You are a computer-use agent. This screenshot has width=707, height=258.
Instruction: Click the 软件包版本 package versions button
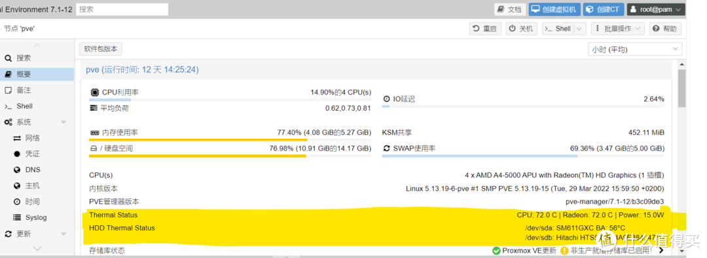pyautogui.click(x=101, y=49)
